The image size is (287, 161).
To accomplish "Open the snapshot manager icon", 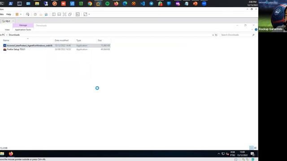I will pos(46,14).
